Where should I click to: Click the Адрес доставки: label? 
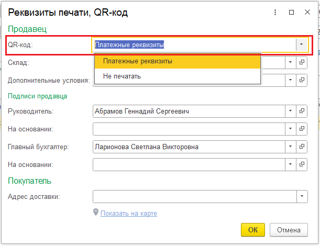tap(34, 196)
